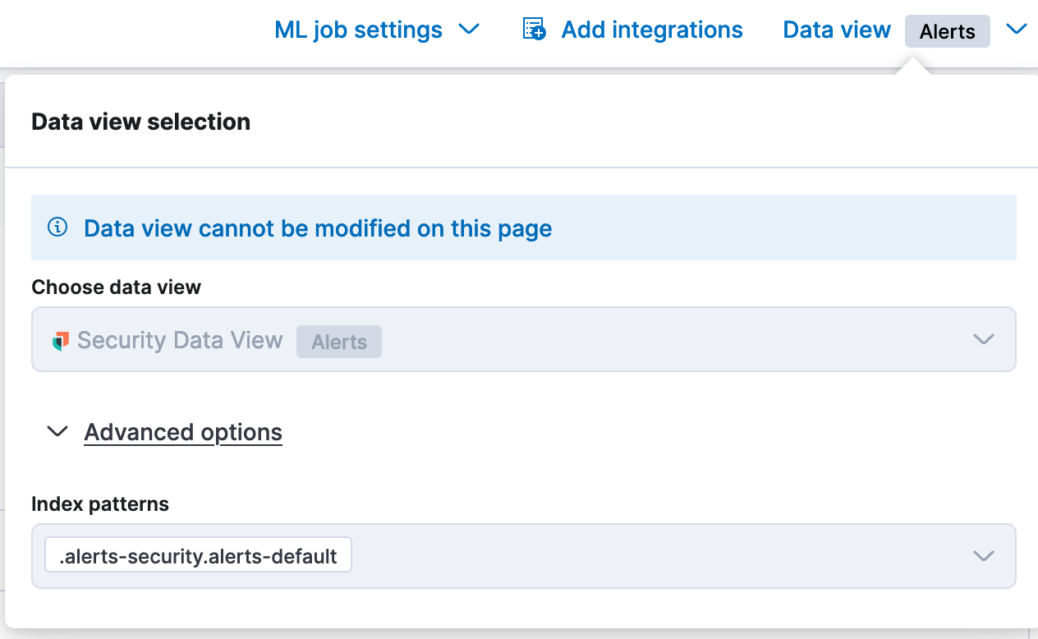Click the Index patterns label
The height and width of the screenshot is (639, 1038).
100,503
